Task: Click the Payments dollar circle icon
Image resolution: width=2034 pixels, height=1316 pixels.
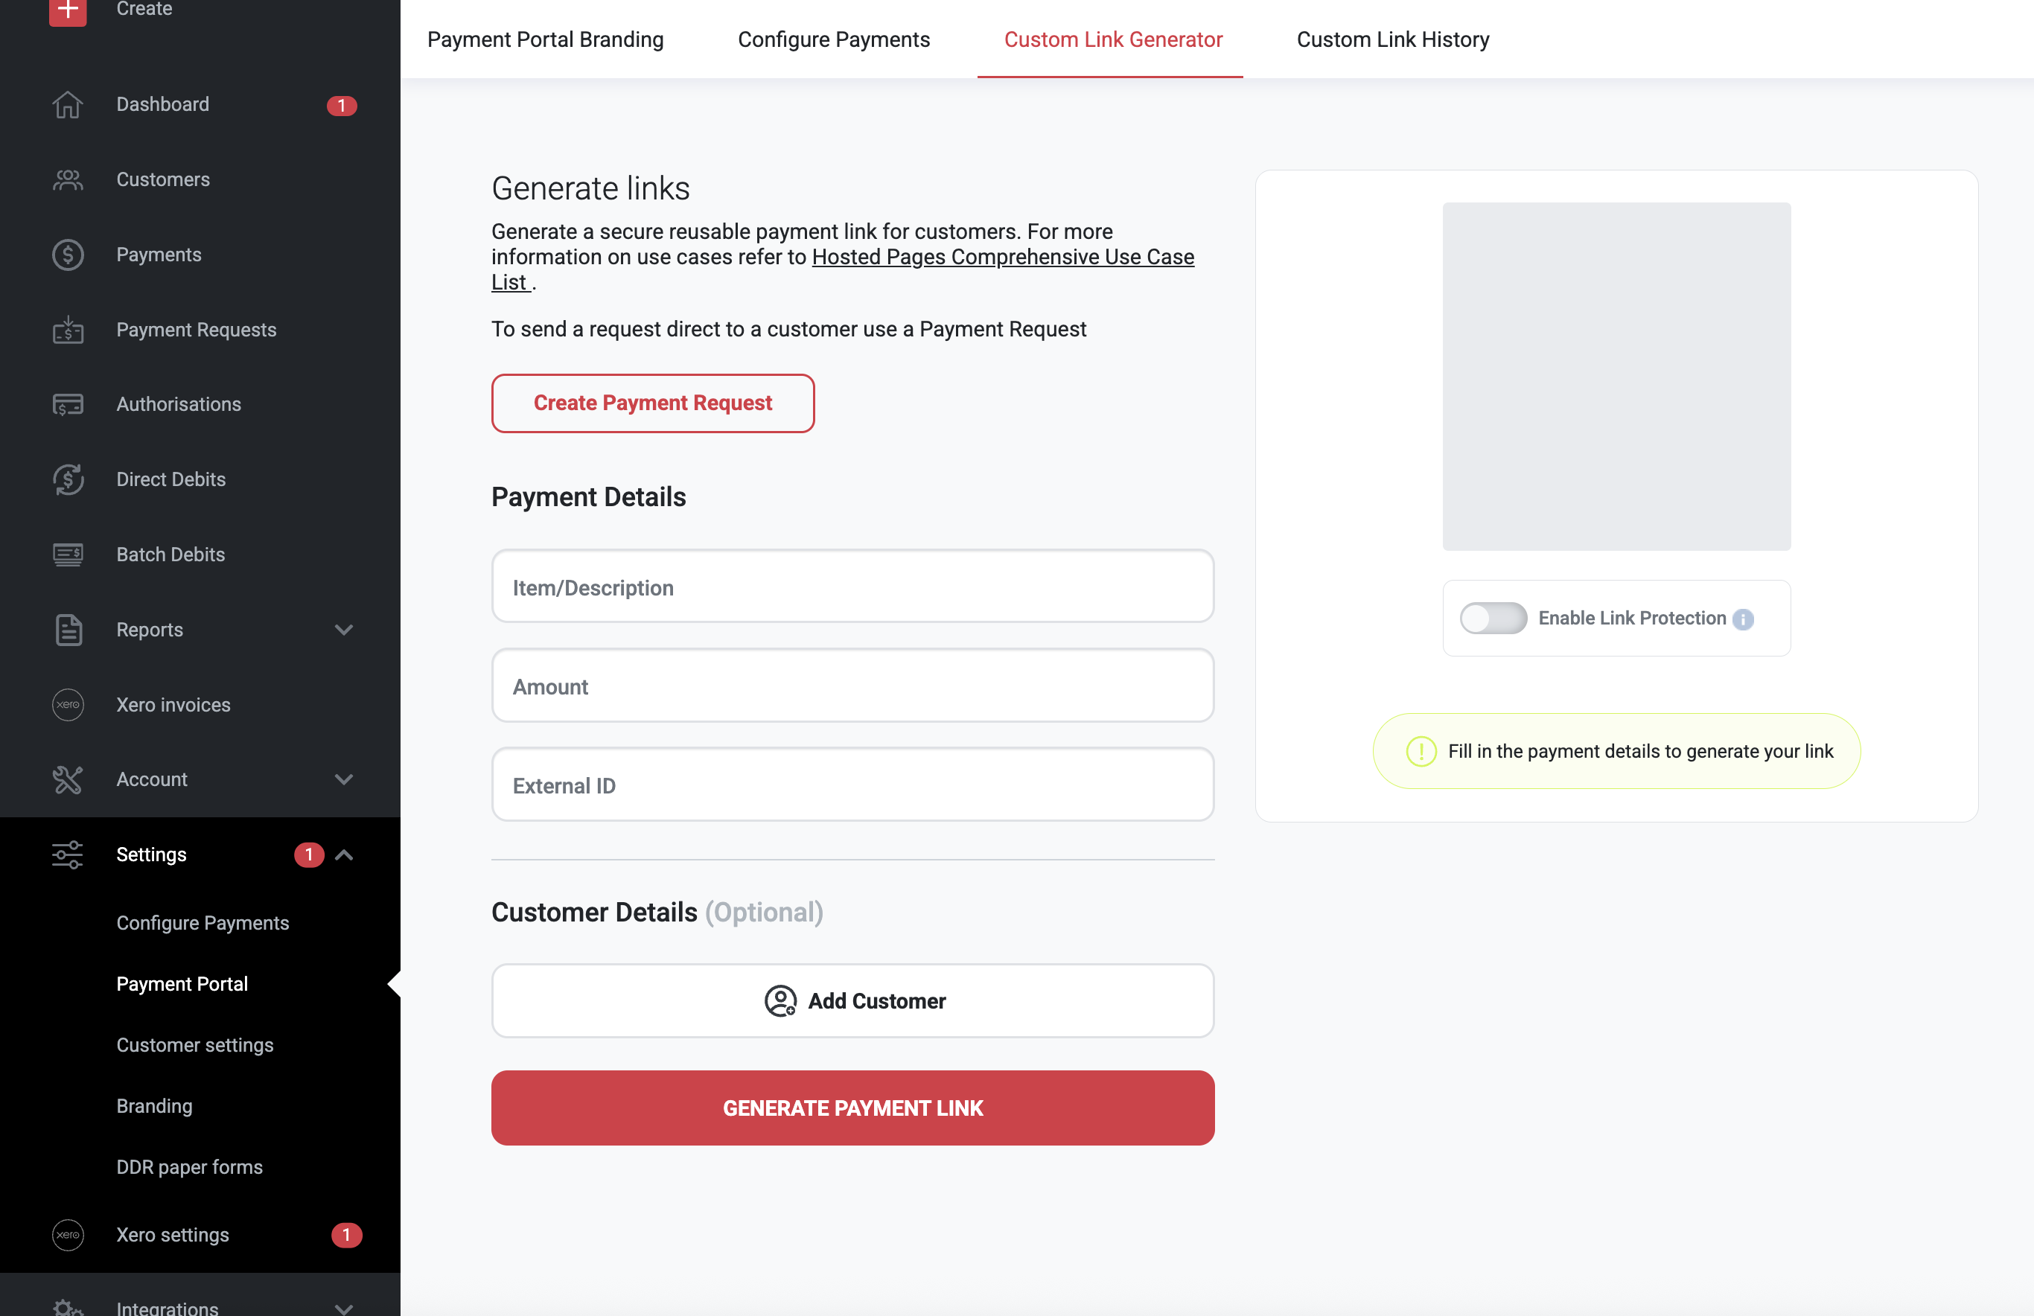Action: coord(68,255)
